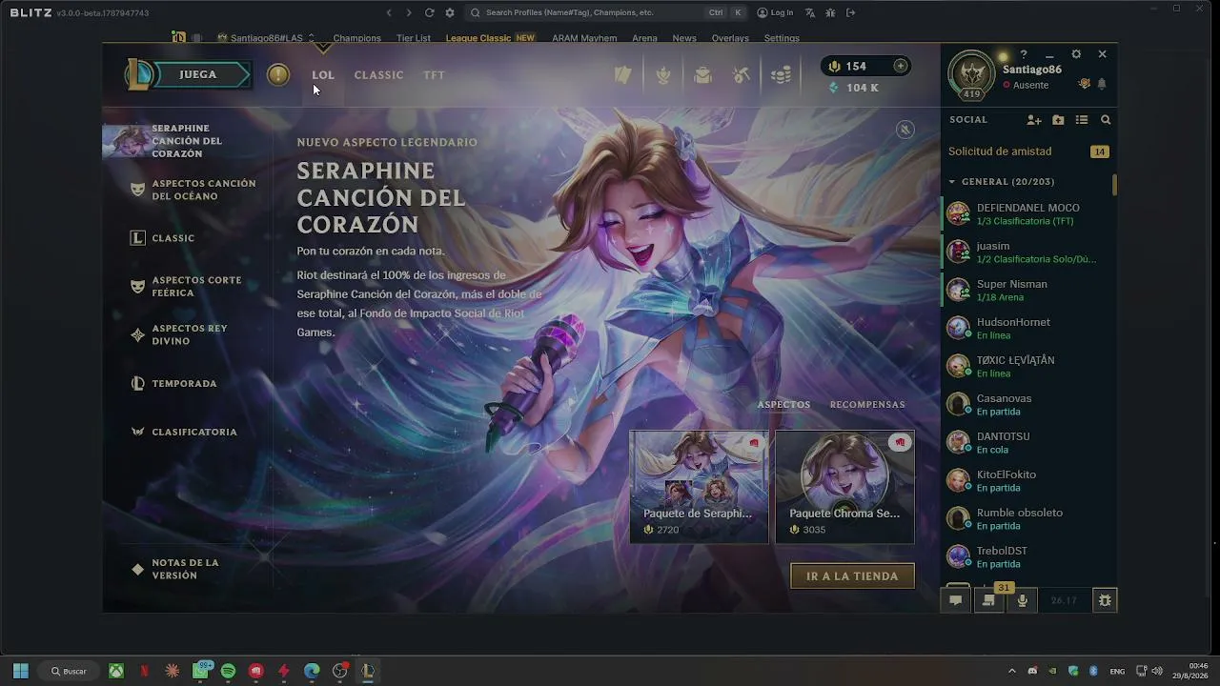Open the yellow alert notification icon beside JUEGA
The height and width of the screenshot is (686, 1220).
coord(278,74)
